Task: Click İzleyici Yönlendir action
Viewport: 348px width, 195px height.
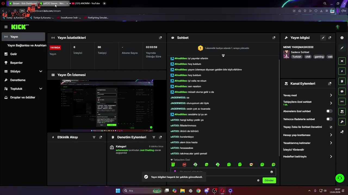Action: [x=294, y=150]
